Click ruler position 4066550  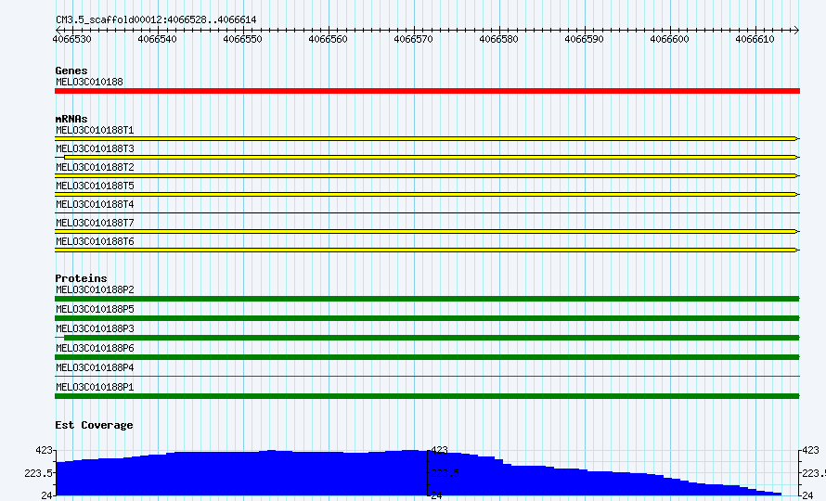click(x=243, y=39)
